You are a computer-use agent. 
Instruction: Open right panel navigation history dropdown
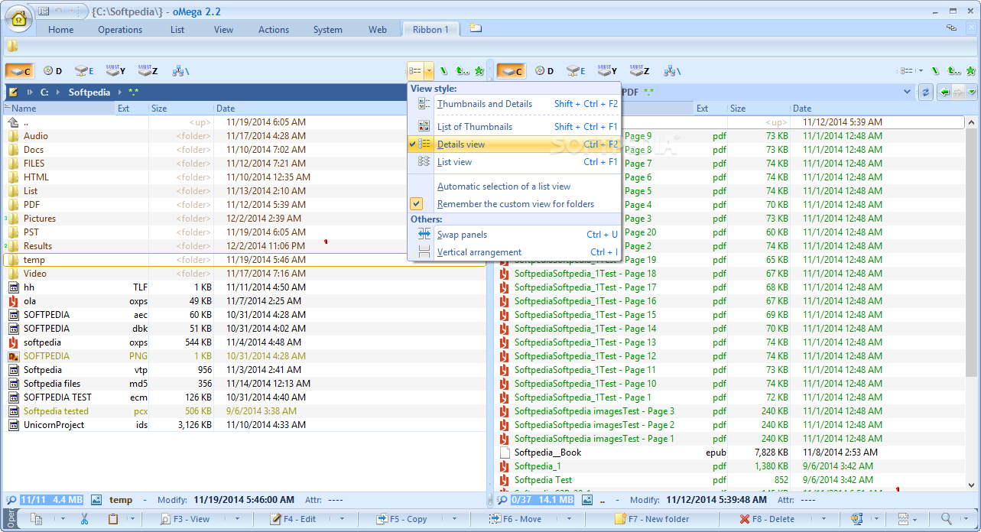[971, 92]
